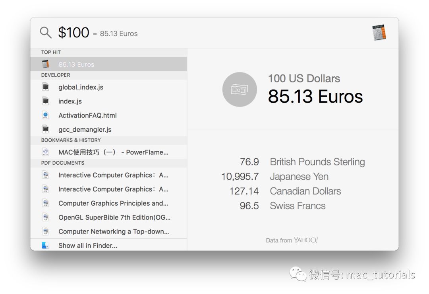This screenshot has height=294, width=429.
Task: Open gcc_demangler.js result
Action: click(85, 130)
